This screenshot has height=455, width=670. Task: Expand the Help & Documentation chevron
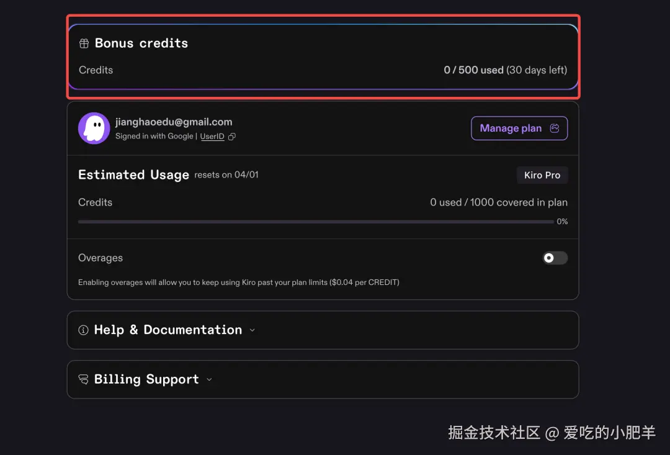tap(252, 330)
